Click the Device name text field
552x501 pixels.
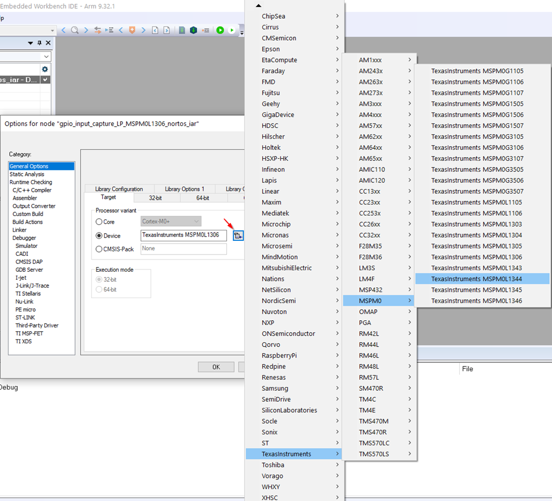pyautogui.click(x=184, y=235)
